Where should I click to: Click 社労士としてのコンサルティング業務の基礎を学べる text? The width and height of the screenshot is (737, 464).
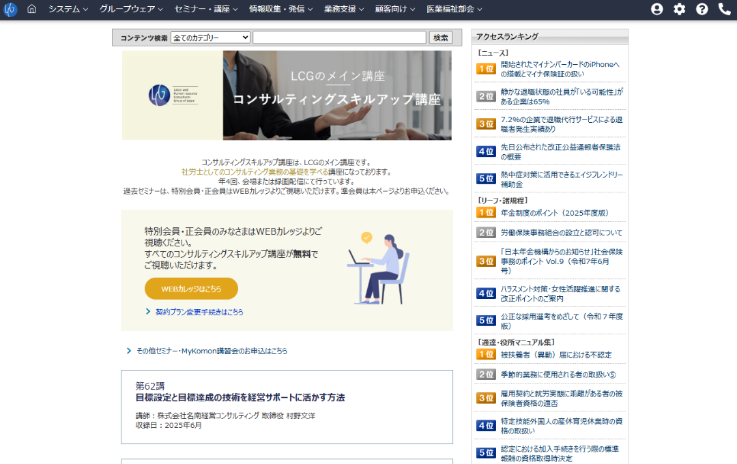pyautogui.click(x=255, y=172)
